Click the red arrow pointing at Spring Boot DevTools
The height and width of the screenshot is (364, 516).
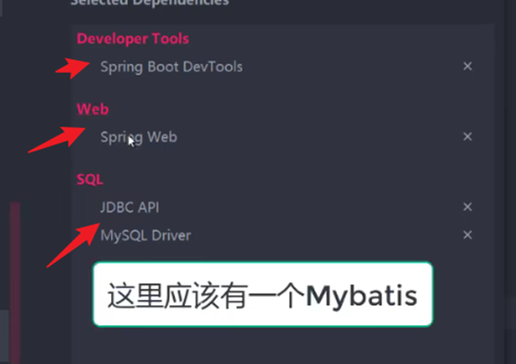click(72, 68)
